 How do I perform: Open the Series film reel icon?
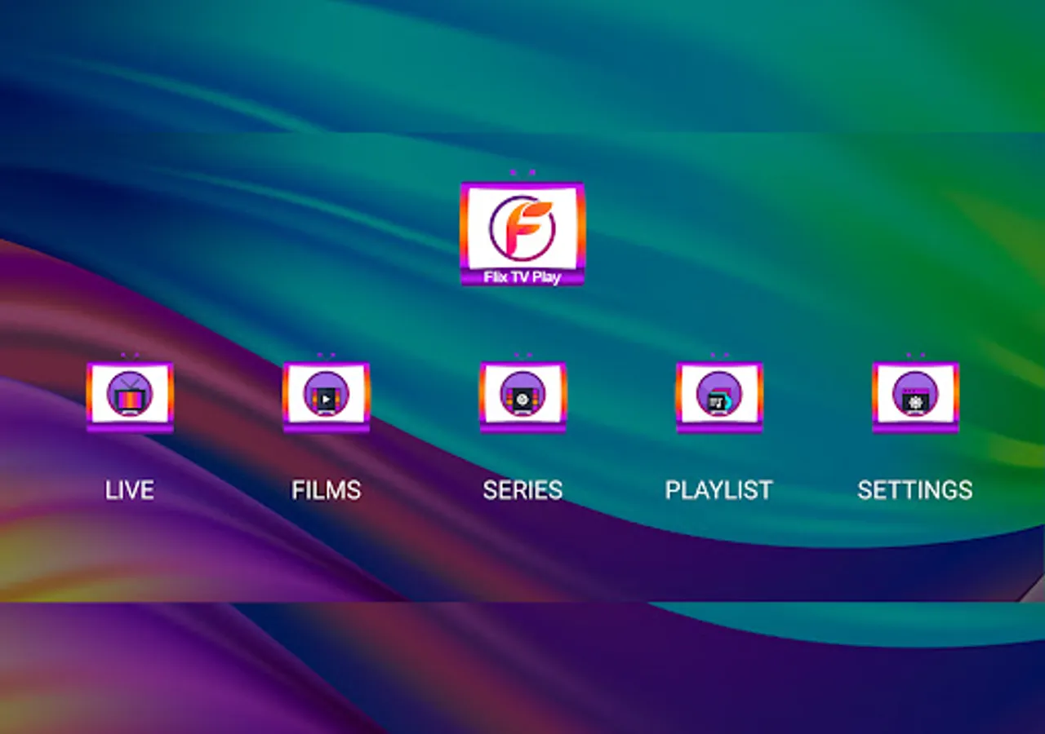point(522,394)
